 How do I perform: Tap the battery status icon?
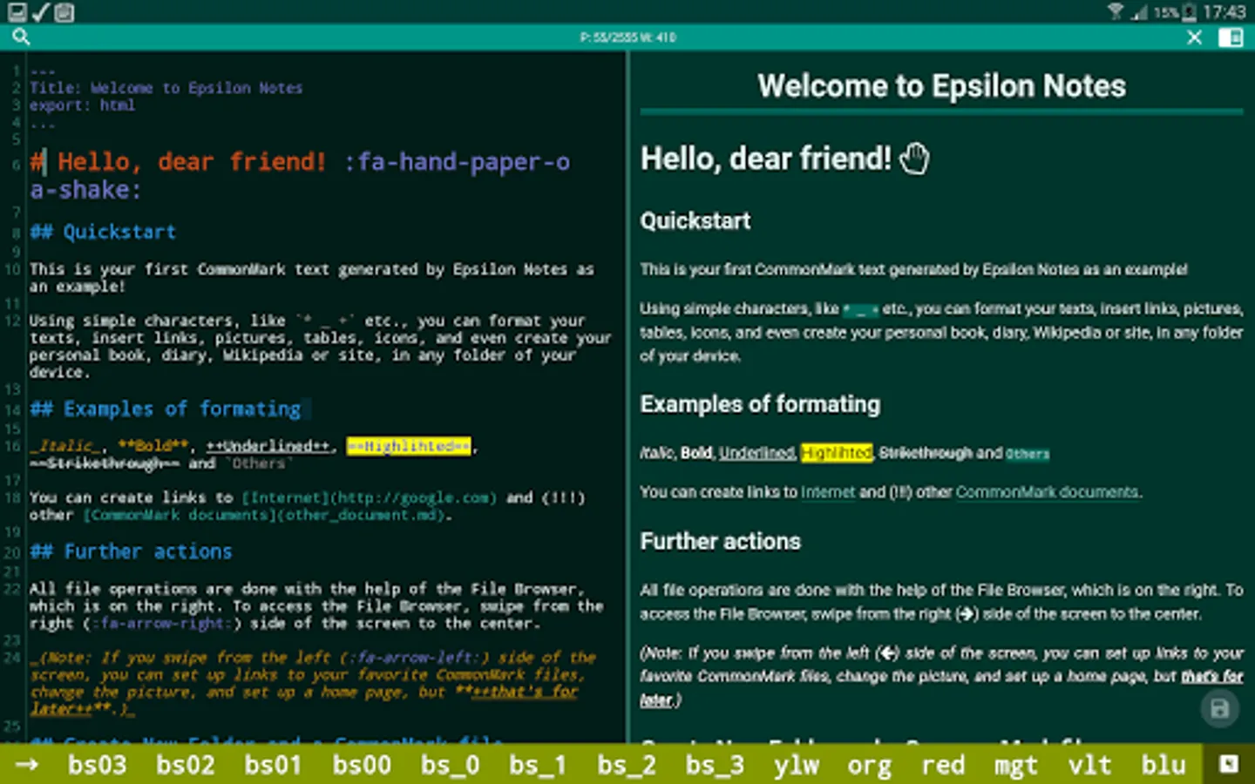click(1189, 12)
